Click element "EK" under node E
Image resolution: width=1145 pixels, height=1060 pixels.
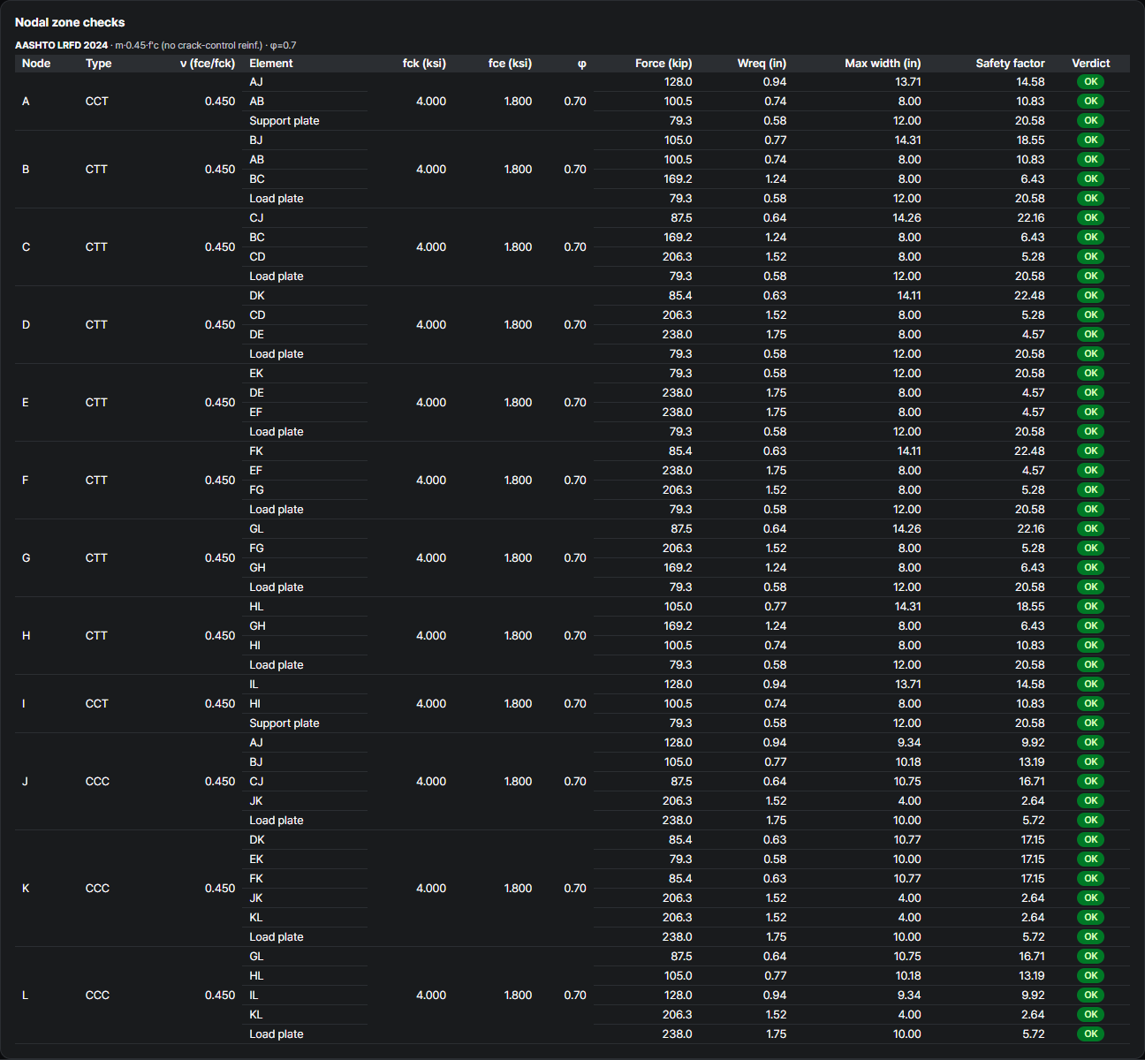256,374
